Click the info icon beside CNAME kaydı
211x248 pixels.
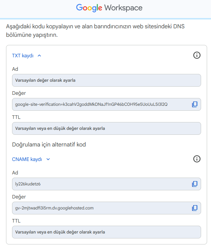point(197,159)
